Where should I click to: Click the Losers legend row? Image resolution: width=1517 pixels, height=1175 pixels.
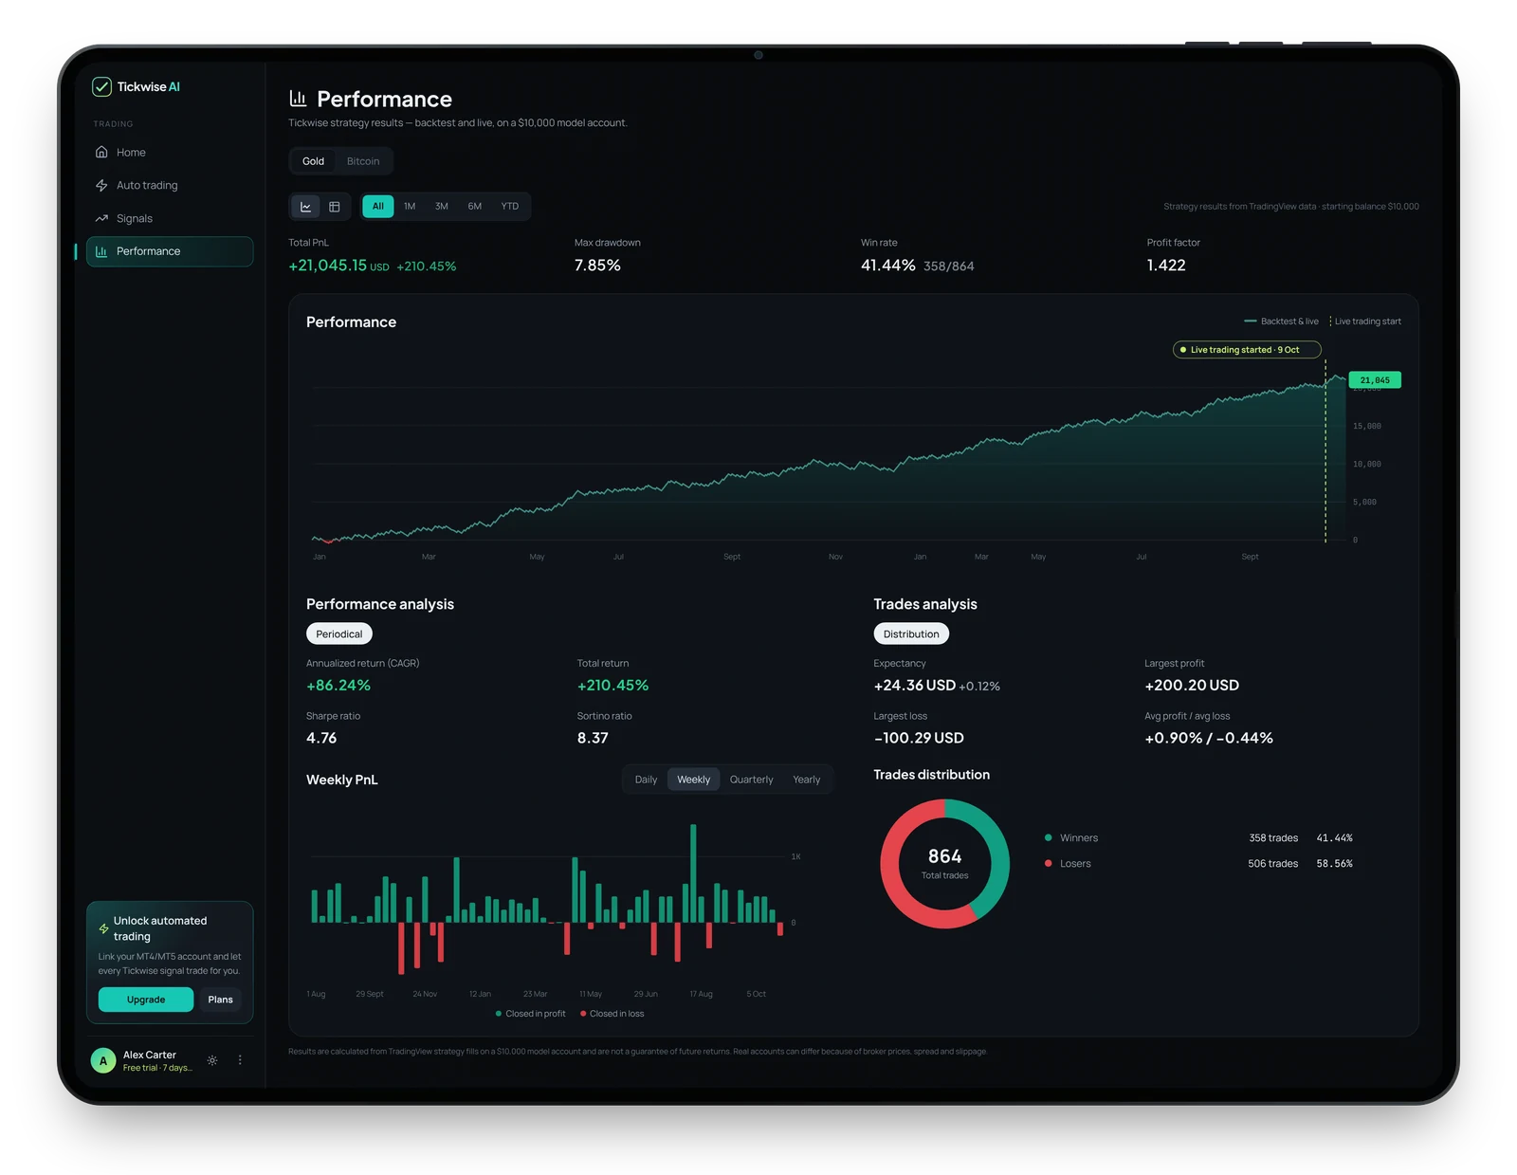coord(1198,864)
